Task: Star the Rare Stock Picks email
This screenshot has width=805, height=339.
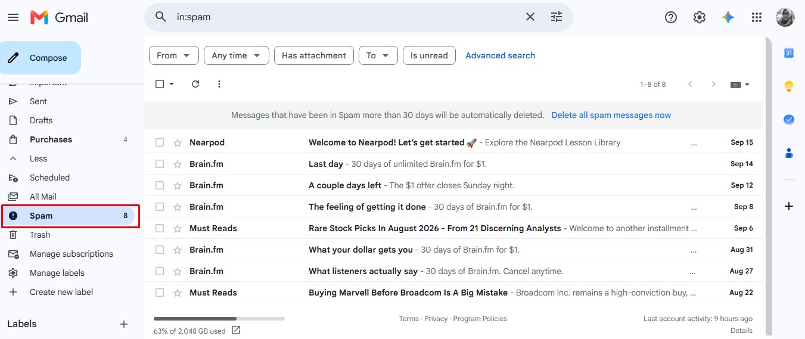Action: pos(177,228)
